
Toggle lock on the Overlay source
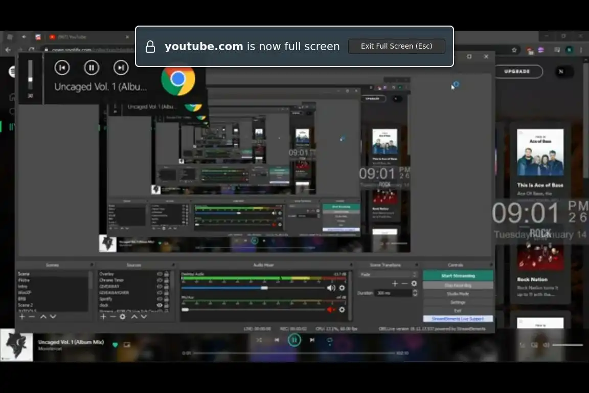[166, 274]
